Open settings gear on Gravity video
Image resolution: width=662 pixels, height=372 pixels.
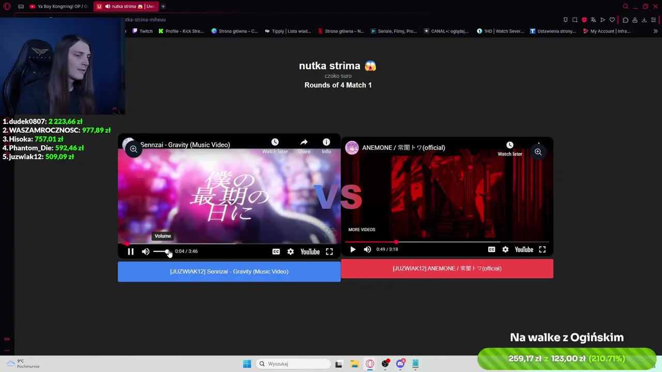pyautogui.click(x=291, y=252)
